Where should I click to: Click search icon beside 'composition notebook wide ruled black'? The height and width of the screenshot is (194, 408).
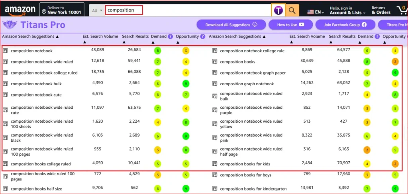coord(6,138)
